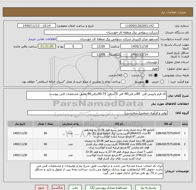This screenshot has height=190, width=196.
Task: Choose the "خدمت" radio option
Action: [140, 75]
